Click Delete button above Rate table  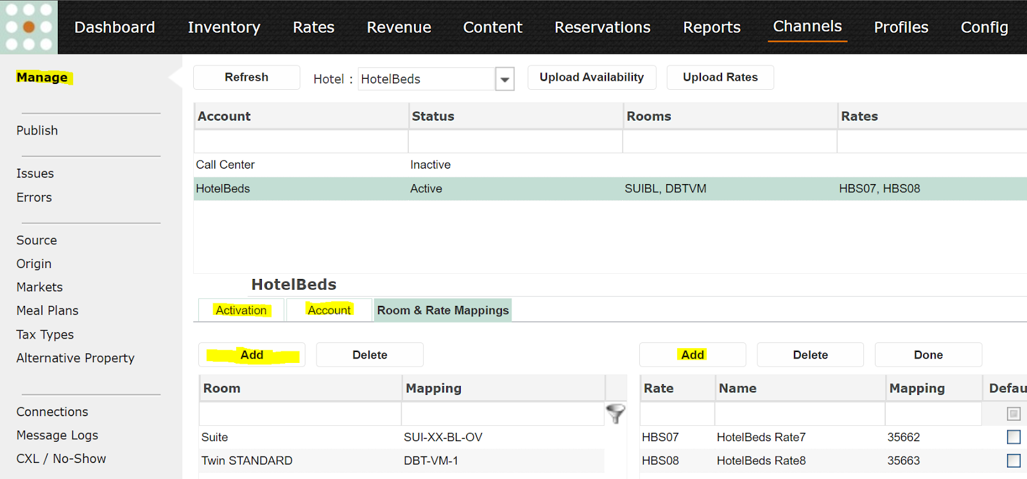pyautogui.click(x=811, y=355)
